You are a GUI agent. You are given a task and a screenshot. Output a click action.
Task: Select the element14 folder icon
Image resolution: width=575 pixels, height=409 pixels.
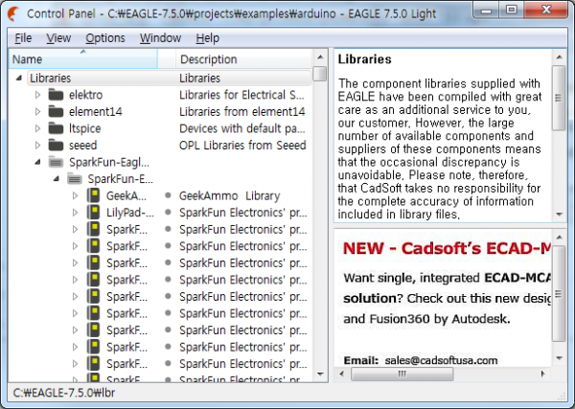click(x=56, y=112)
